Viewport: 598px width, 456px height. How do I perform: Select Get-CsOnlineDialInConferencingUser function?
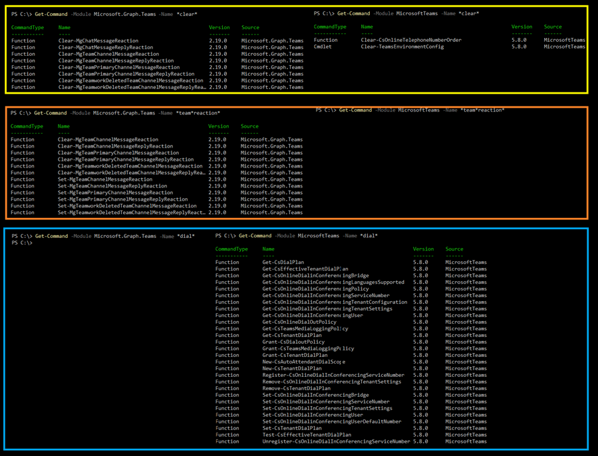coord(313,315)
